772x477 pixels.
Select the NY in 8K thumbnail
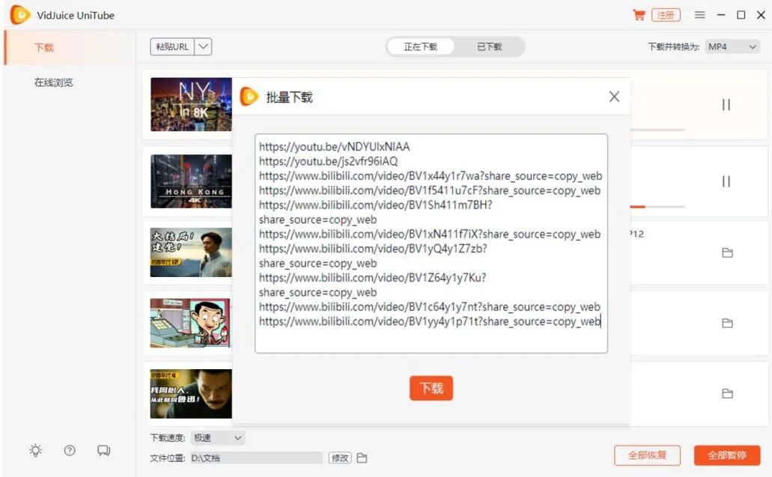click(191, 104)
